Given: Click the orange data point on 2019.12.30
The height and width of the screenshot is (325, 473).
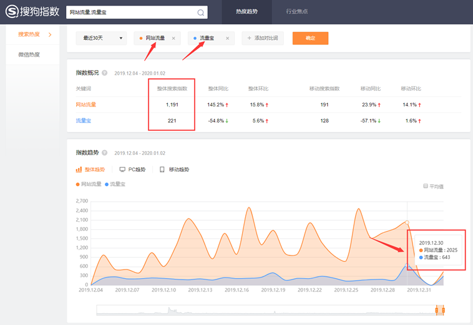Looking at the screenshot, I should tap(407, 222).
